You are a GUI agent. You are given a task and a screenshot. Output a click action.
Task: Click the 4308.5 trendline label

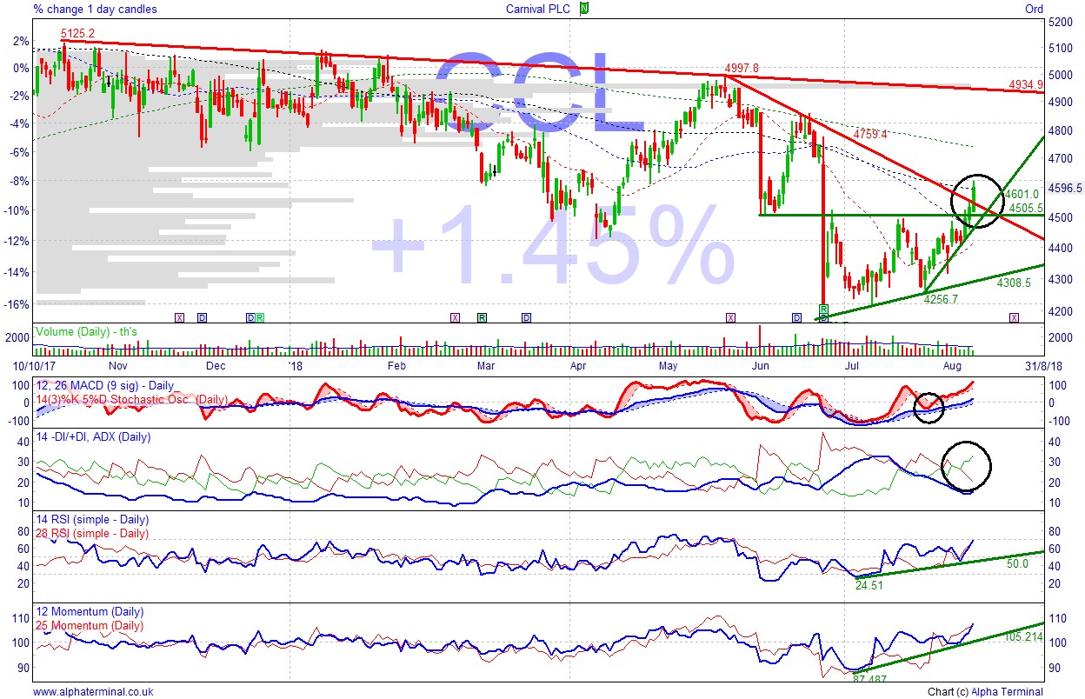pos(1013,283)
